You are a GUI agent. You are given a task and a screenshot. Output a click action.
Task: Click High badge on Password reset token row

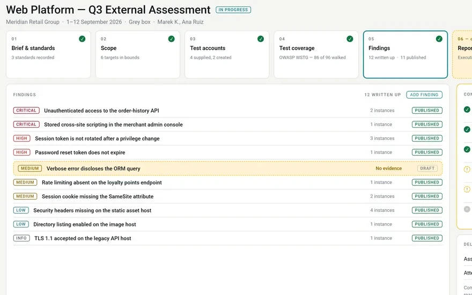click(x=21, y=152)
